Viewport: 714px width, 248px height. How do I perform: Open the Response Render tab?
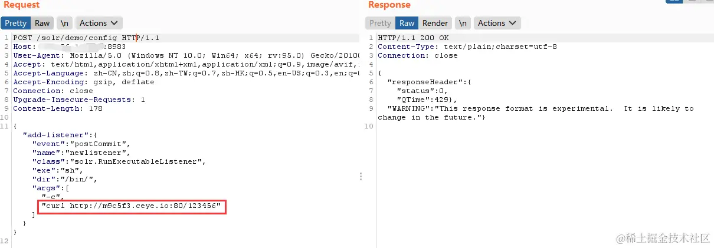tap(435, 23)
